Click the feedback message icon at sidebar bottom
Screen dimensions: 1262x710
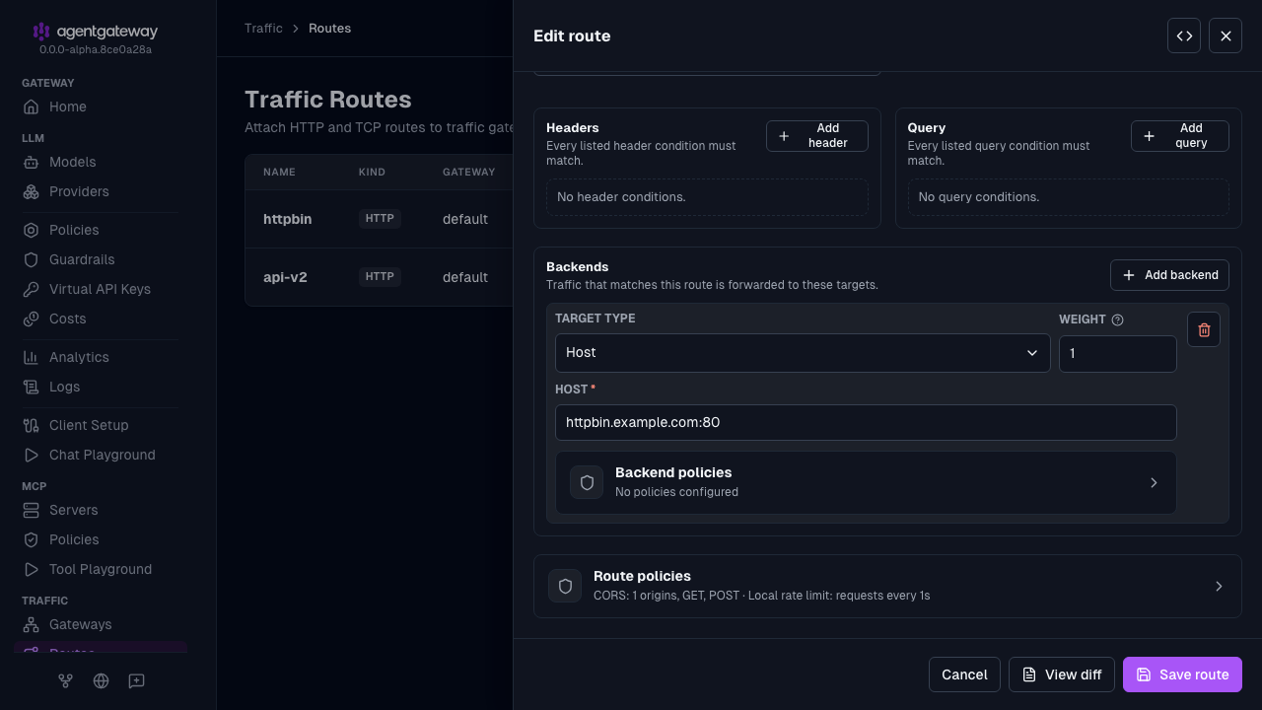[x=136, y=680]
